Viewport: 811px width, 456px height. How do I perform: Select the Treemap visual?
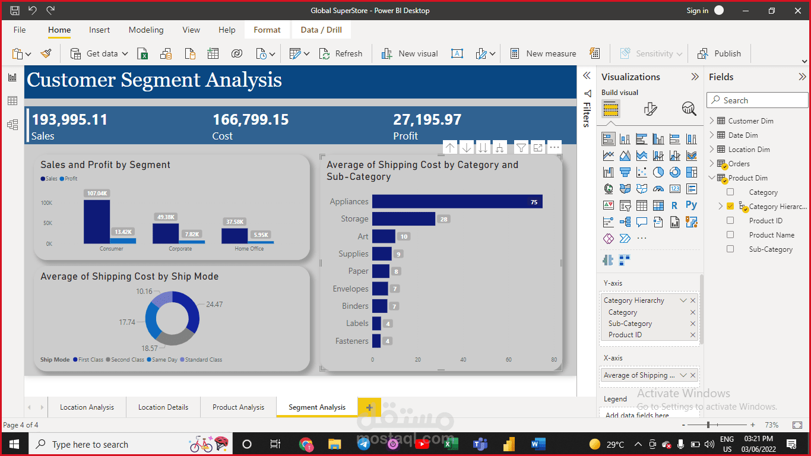(x=692, y=172)
